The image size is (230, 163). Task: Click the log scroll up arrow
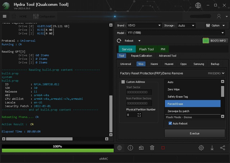click(111, 25)
